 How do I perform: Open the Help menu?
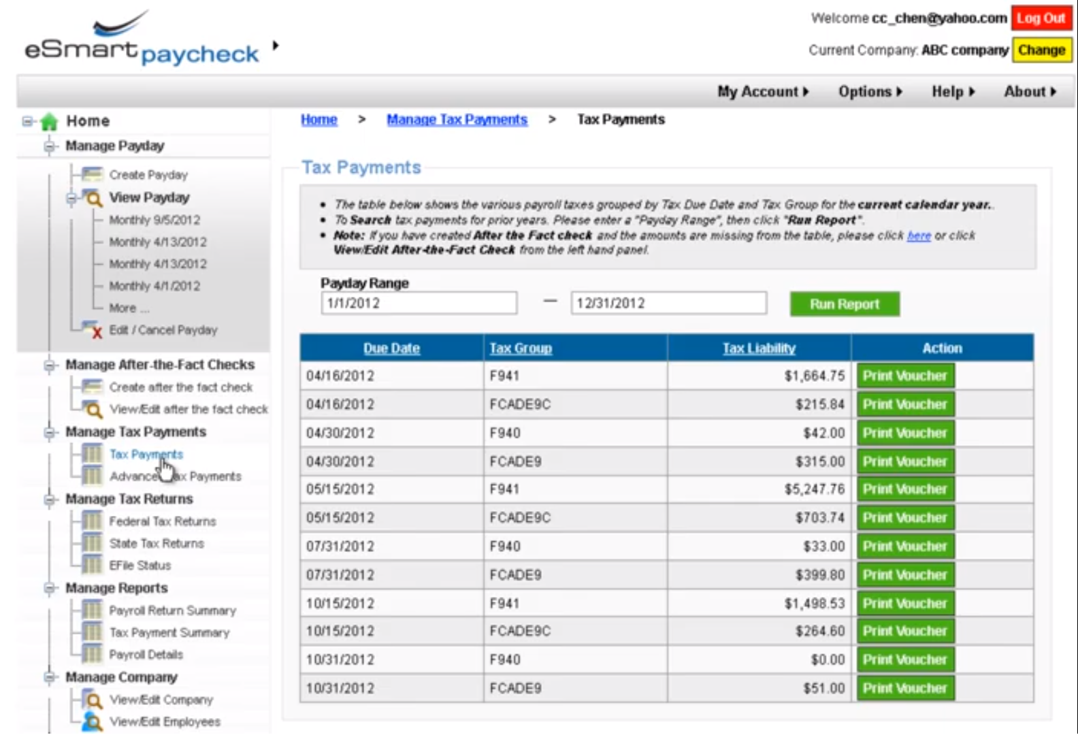pyautogui.click(x=953, y=91)
